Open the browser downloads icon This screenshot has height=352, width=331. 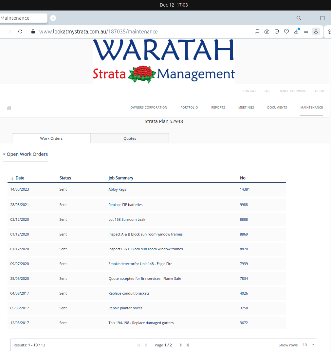click(296, 31)
